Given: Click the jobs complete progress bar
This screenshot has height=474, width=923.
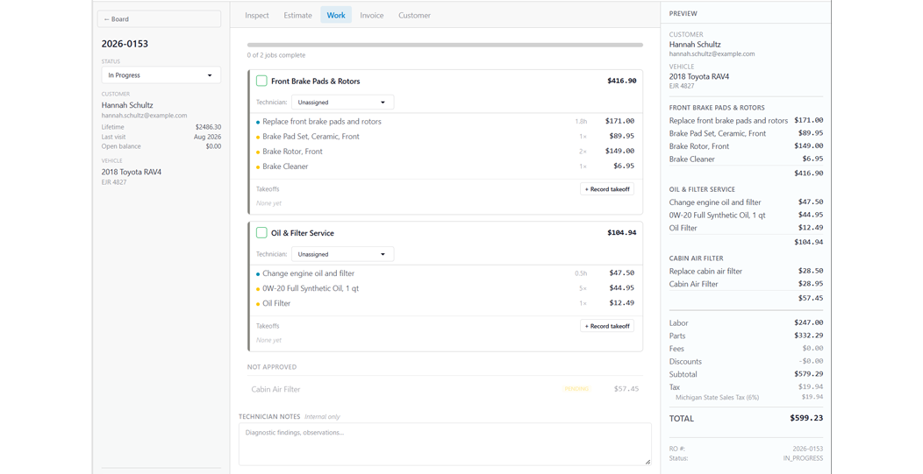Looking at the screenshot, I should pos(445,45).
